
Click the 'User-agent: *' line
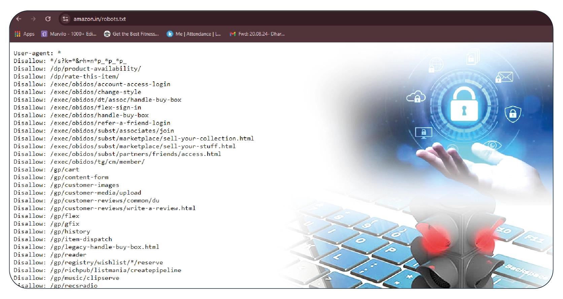point(37,53)
